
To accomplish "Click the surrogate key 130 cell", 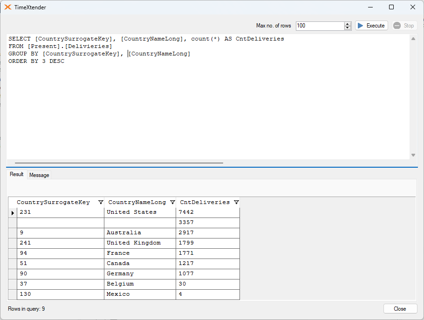I will [x=61, y=294].
